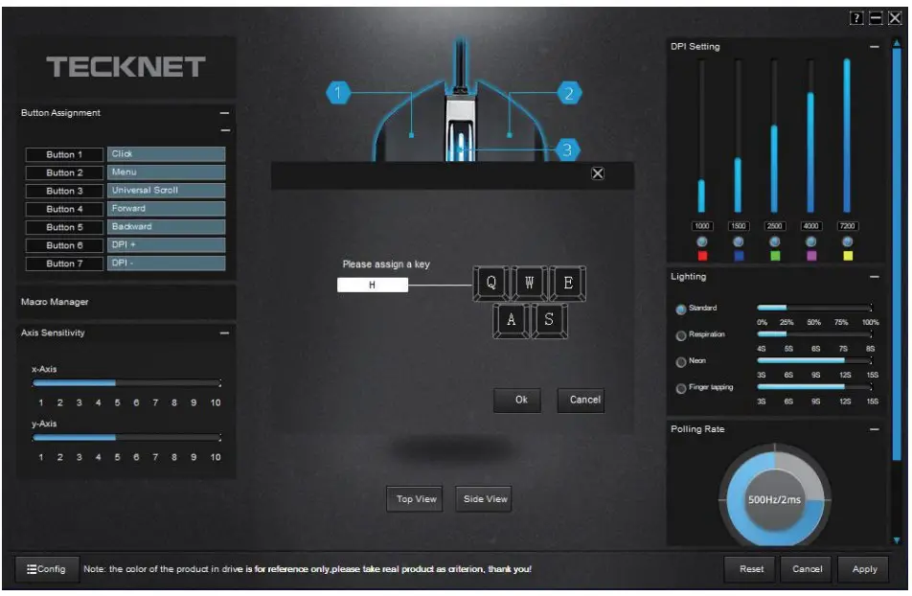Image resolution: width=912 pixels, height=596 pixels.
Task: Enable the 7200 DPI level indicator
Action: click(x=848, y=241)
